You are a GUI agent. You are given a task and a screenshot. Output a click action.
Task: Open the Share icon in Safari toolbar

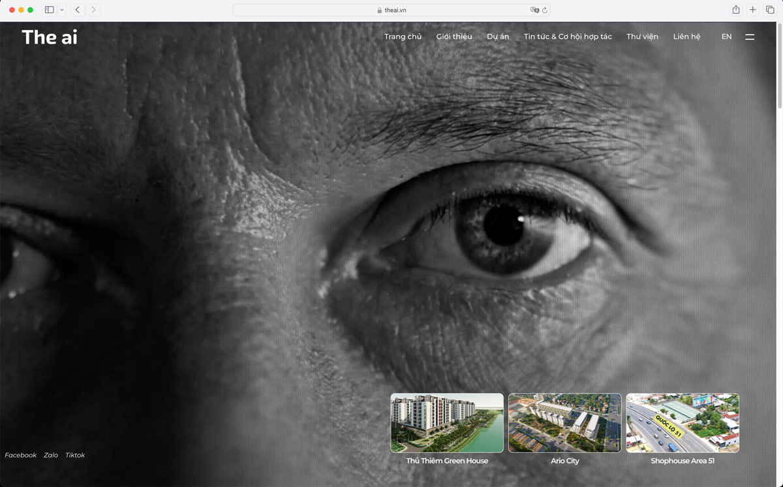736,10
